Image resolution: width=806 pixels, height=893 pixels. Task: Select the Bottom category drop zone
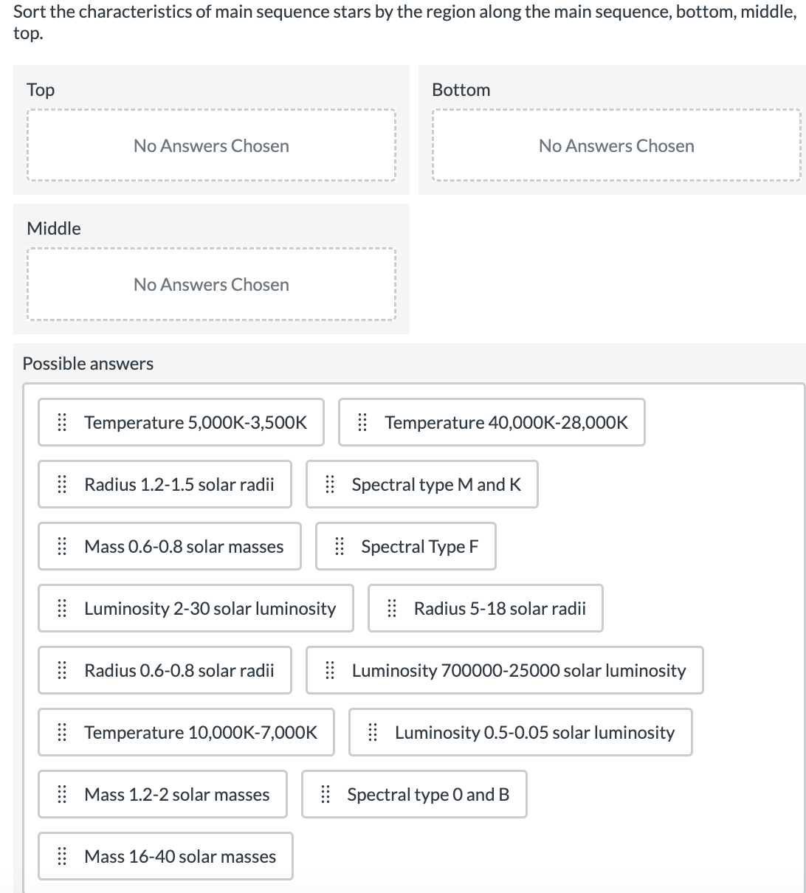tap(616, 146)
